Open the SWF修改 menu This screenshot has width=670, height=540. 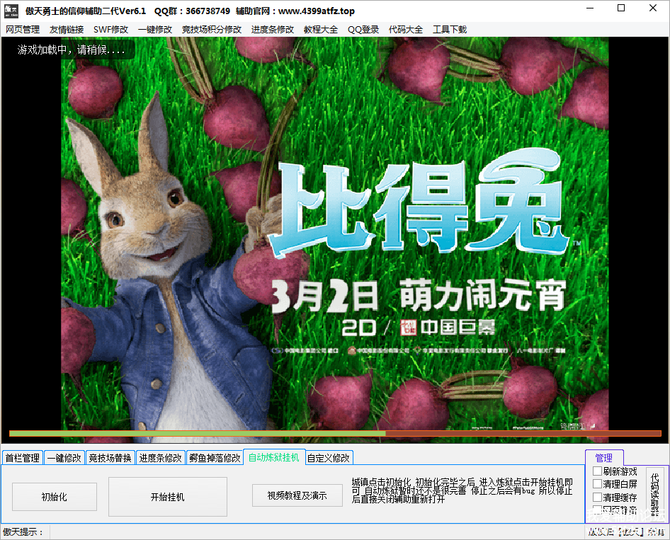pyautogui.click(x=110, y=30)
